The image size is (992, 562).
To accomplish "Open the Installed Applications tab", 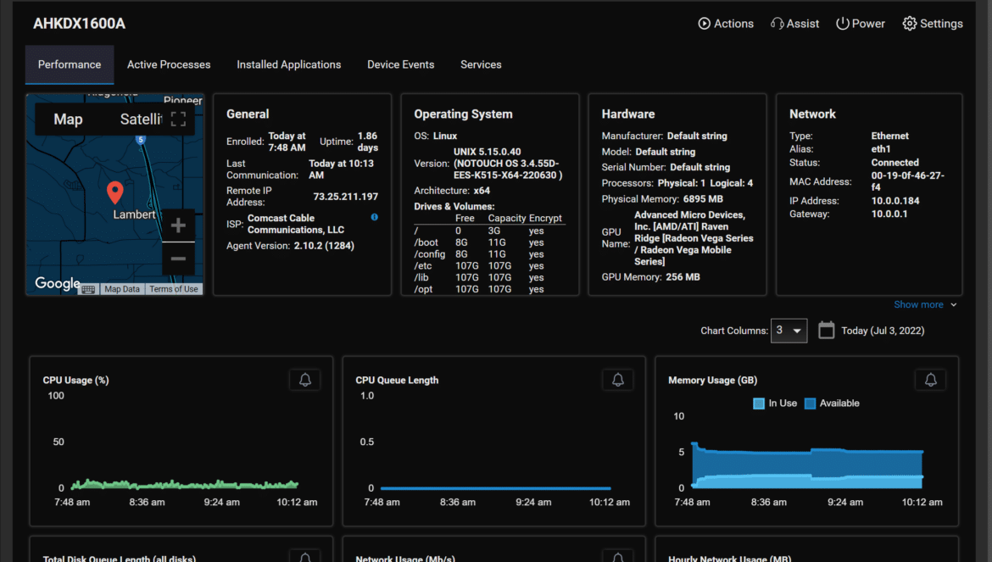I will (288, 64).
